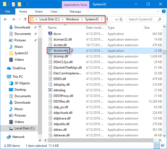Click file list horizontal scroll right arrow

[x=160, y=140]
